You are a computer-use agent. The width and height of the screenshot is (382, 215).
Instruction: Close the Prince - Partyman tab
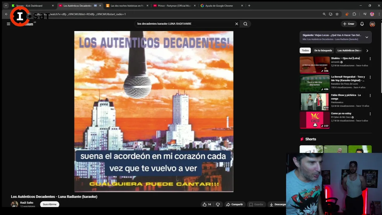tap(195, 6)
